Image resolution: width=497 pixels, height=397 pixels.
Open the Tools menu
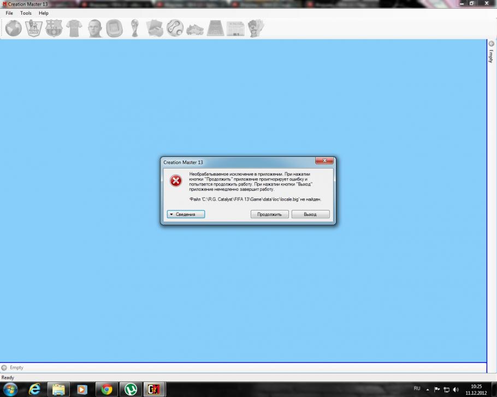click(26, 13)
